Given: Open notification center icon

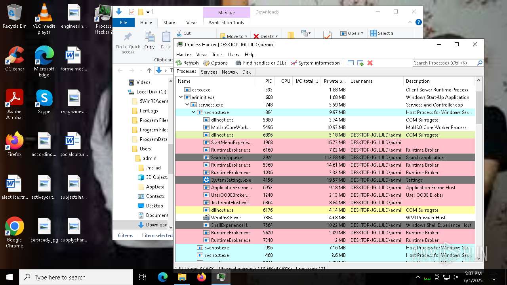Looking at the screenshot, I should pos(494,277).
